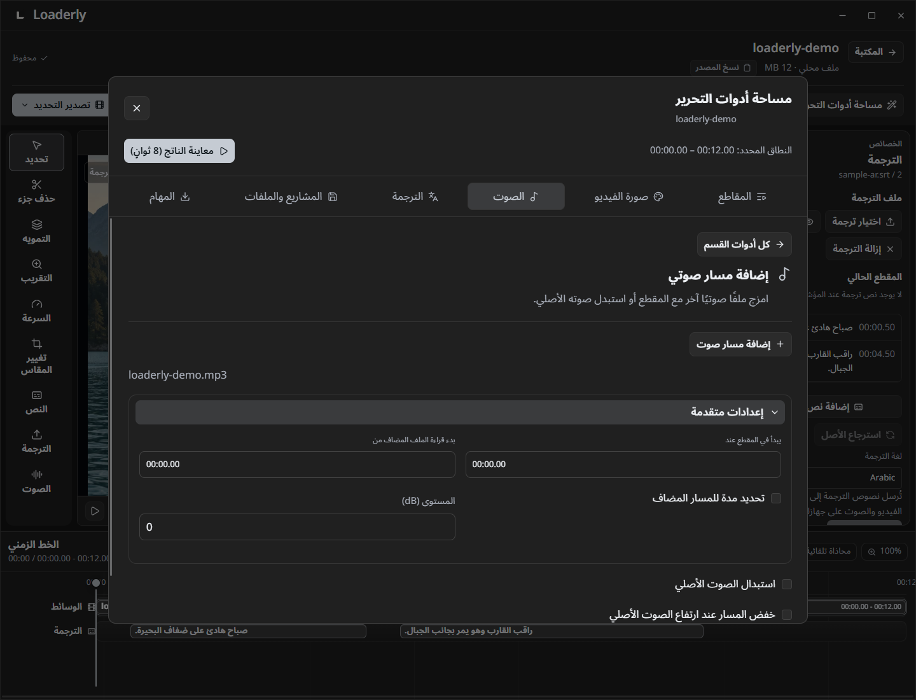Open the المهام tab
The height and width of the screenshot is (700, 916).
coord(169,197)
